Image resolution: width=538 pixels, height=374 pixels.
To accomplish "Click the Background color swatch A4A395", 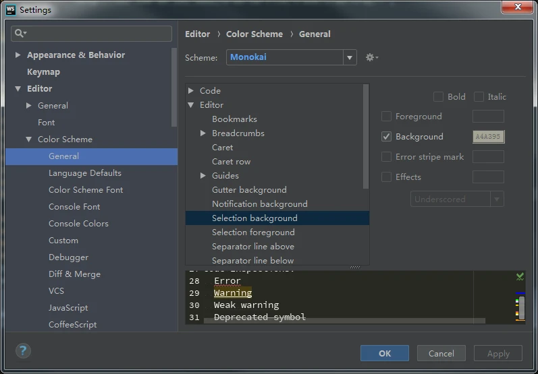I will pos(488,137).
